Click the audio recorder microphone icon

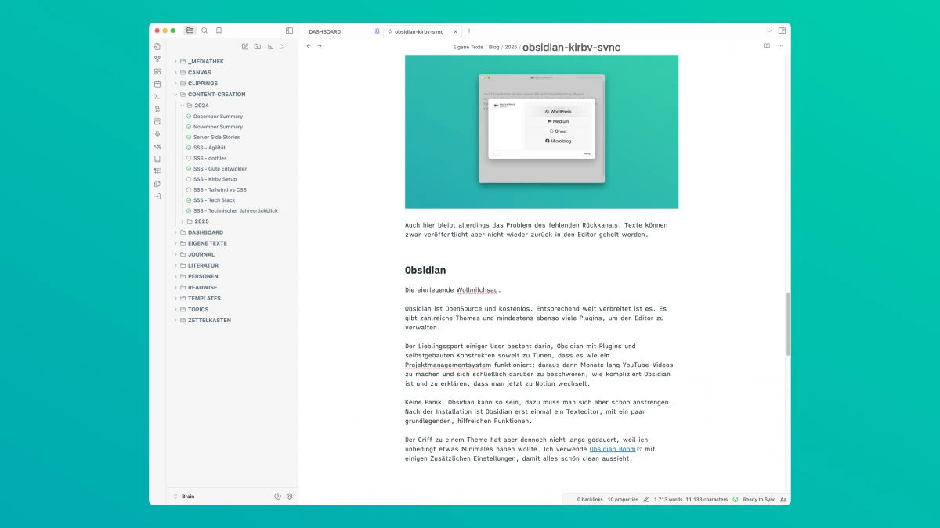[157, 134]
